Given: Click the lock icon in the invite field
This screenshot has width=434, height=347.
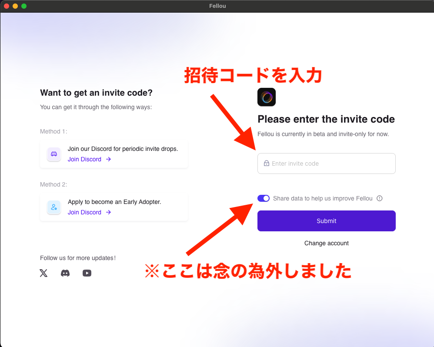Looking at the screenshot, I should (267, 163).
